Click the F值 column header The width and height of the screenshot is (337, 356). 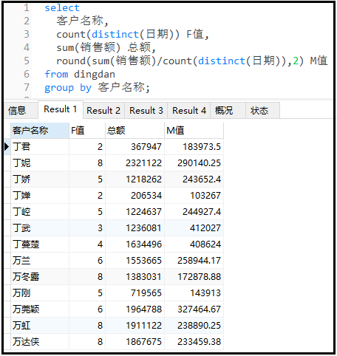point(87,131)
